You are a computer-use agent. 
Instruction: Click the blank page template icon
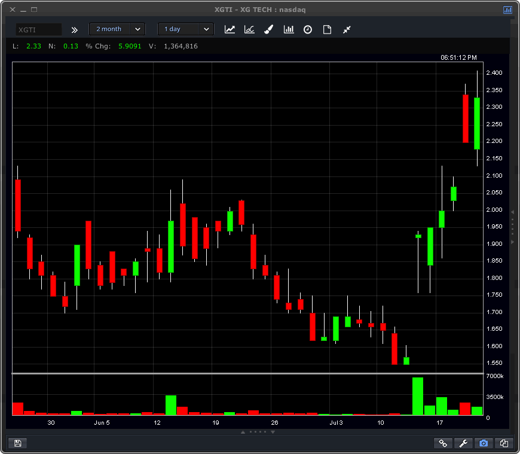(x=327, y=29)
